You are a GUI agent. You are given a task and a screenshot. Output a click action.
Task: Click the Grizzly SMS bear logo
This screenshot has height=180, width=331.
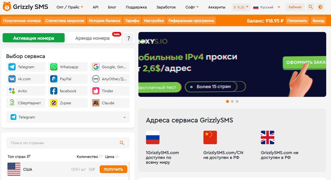coord(7,7)
